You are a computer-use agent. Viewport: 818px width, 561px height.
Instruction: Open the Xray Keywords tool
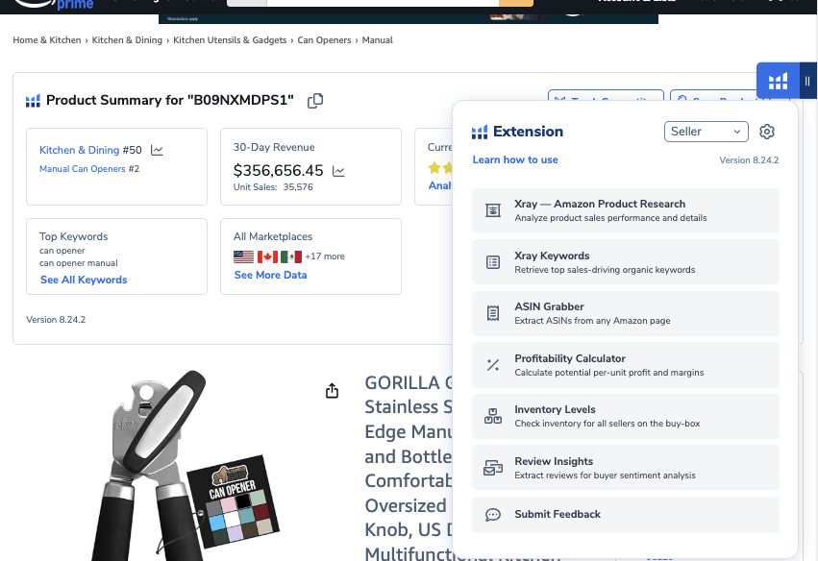pyautogui.click(x=626, y=262)
